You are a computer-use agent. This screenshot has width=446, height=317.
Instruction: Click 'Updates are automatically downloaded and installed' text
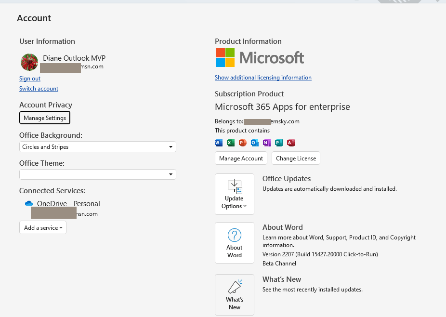tap(329, 189)
